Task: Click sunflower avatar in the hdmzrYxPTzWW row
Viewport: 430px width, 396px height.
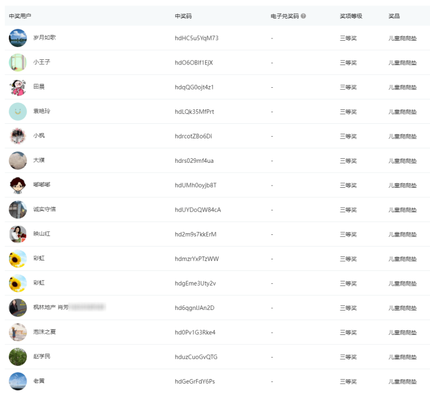Action: [x=18, y=259]
